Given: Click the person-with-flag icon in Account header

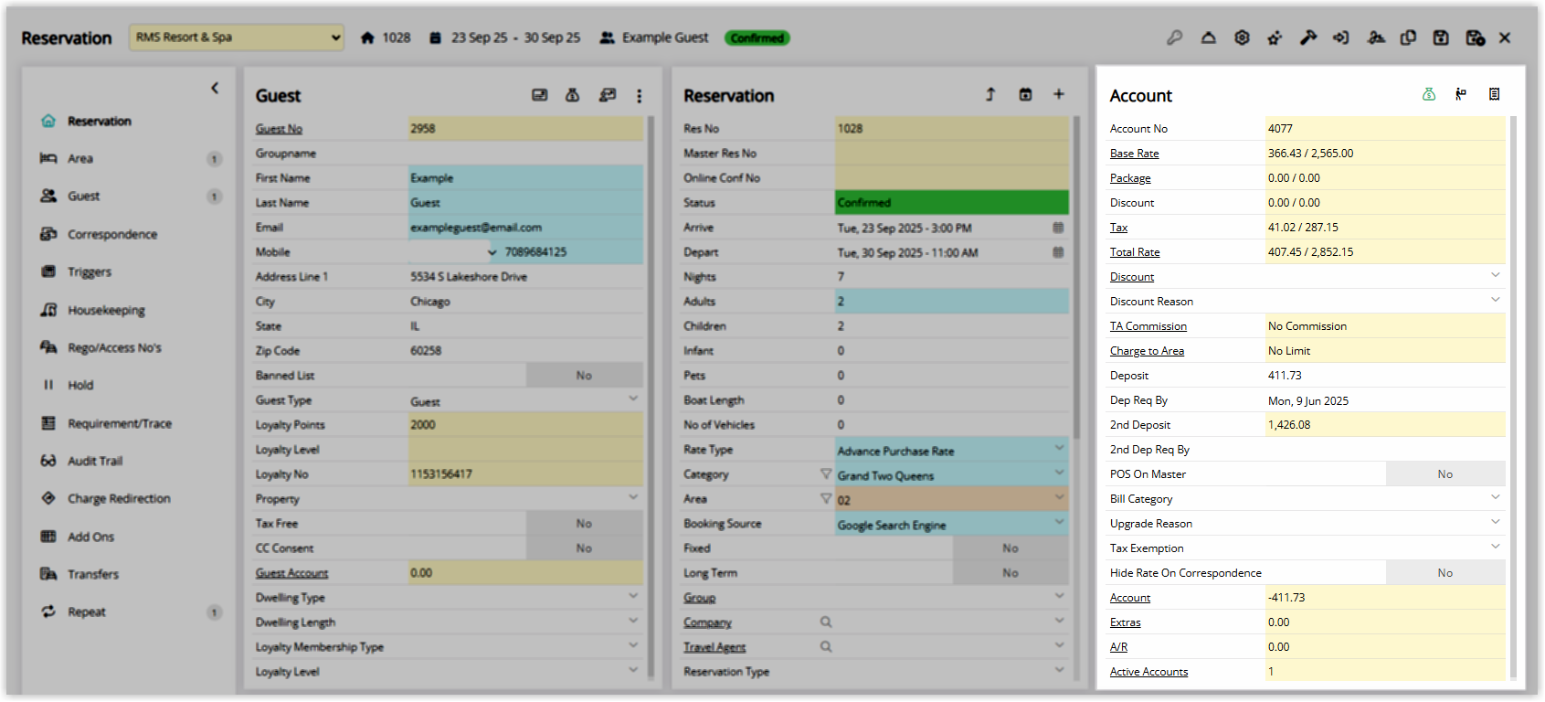Looking at the screenshot, I should click(x=1461, y=94).
